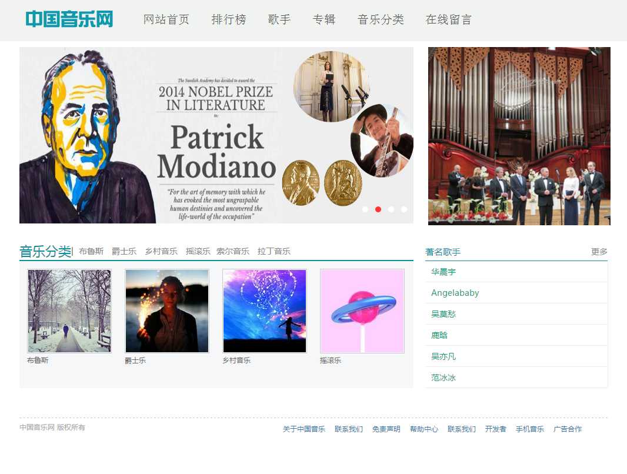
Task: Select the 布鲁斯 category tab
Action: (91, 251)
